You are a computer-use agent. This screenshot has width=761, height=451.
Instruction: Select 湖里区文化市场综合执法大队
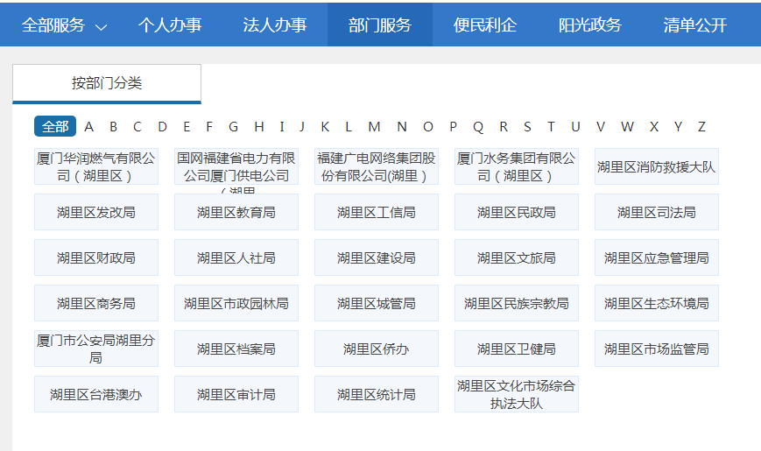(x=516, y=394)
